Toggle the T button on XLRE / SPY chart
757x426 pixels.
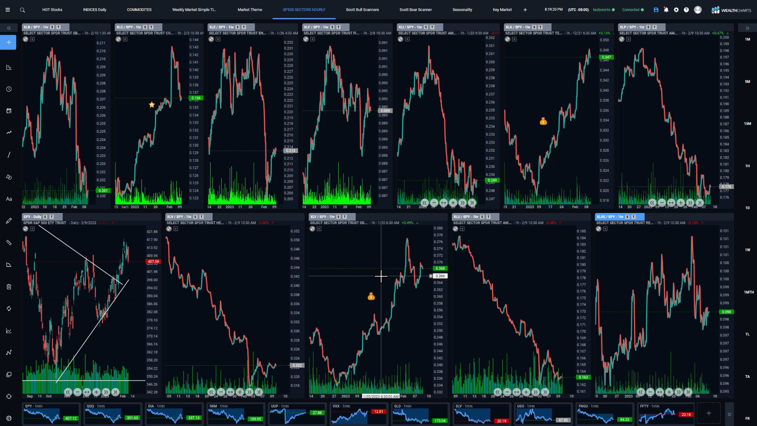tap(634, 217)
